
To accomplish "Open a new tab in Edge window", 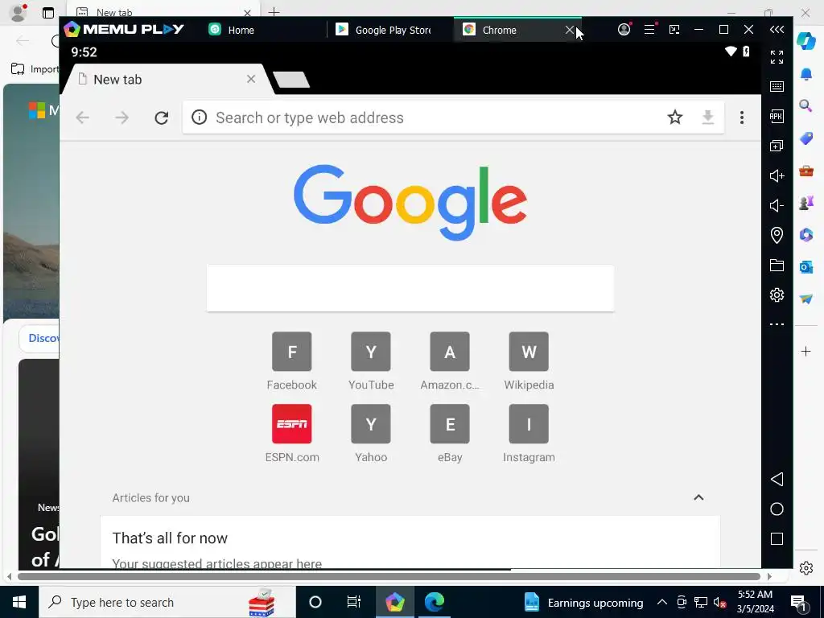I will point(274,11).
